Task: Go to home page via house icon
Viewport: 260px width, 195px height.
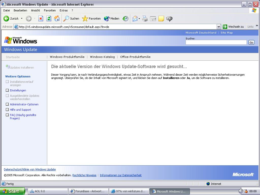Action: coord(57,19)
